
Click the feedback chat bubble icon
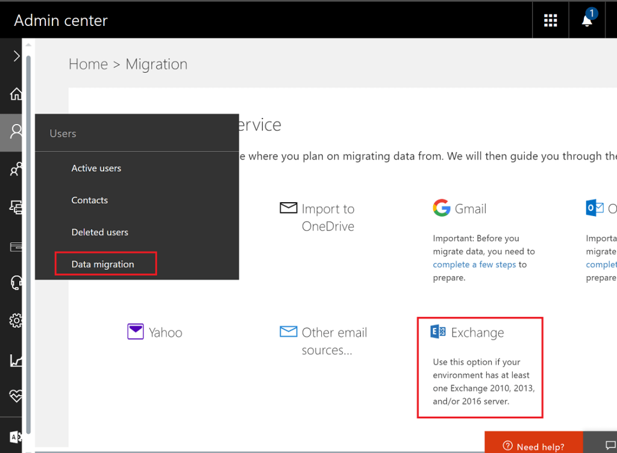(x=610, y=445)
